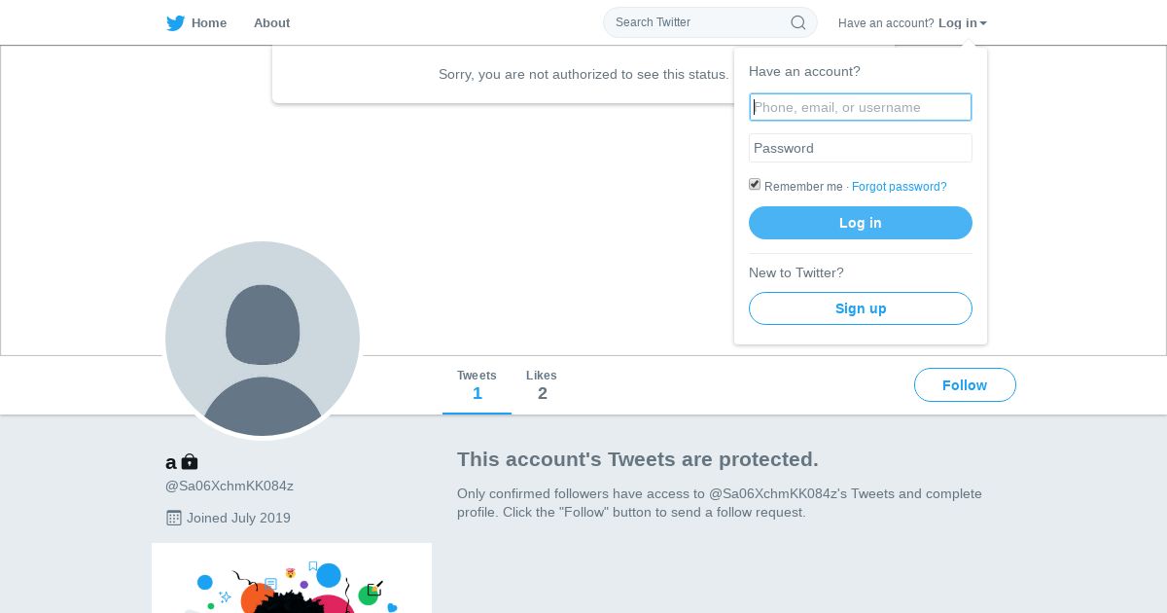Click the Twitter bird logo
This screenshot has width=1167, height=613.
tap(175, 23)
